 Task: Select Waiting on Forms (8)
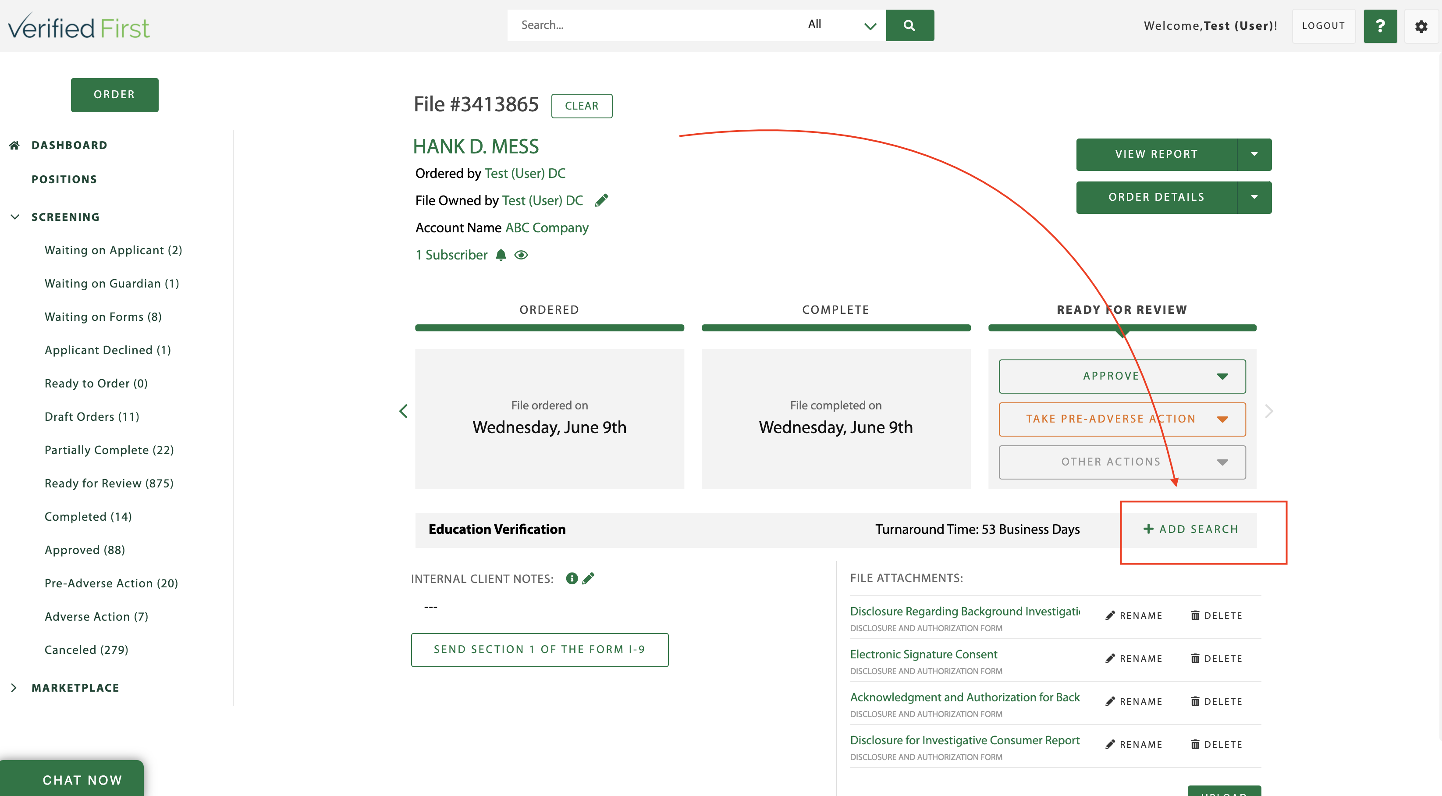(103, 317)
